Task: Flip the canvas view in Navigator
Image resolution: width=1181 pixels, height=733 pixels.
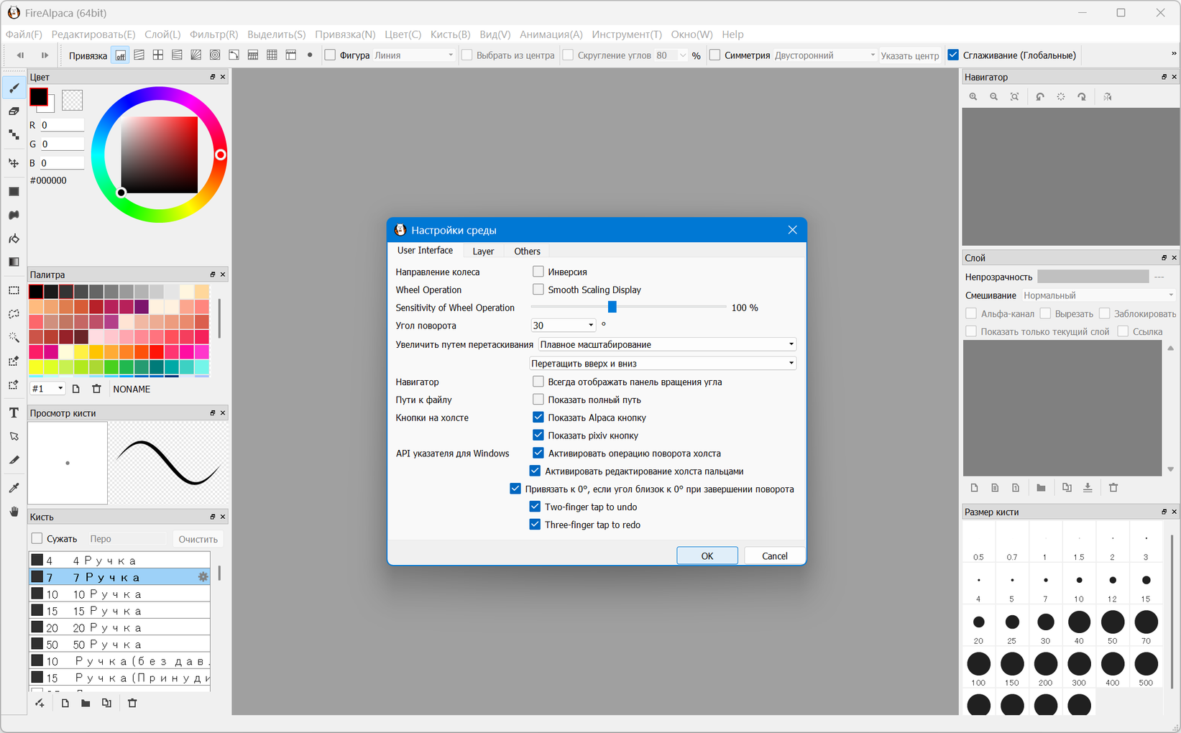Action: [1108, 97]
